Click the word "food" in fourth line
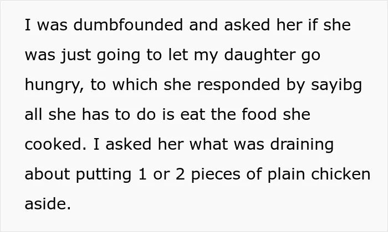This screenshot has height=232, width=388. click(x=259, y=114)
